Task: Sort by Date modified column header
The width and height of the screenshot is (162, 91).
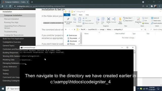Action: click(120, 34)
